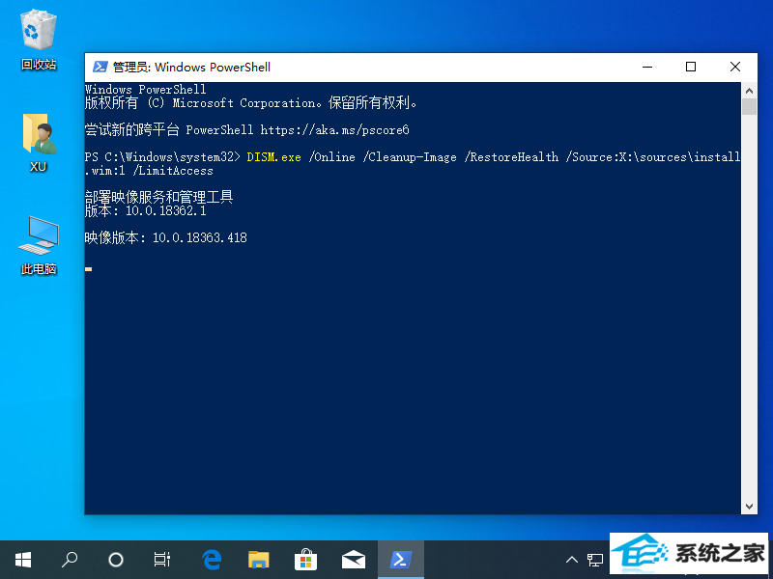The width and height of the screenshot is (773, 579).
Task: Open network status tray icon
Action: [595, 560]
